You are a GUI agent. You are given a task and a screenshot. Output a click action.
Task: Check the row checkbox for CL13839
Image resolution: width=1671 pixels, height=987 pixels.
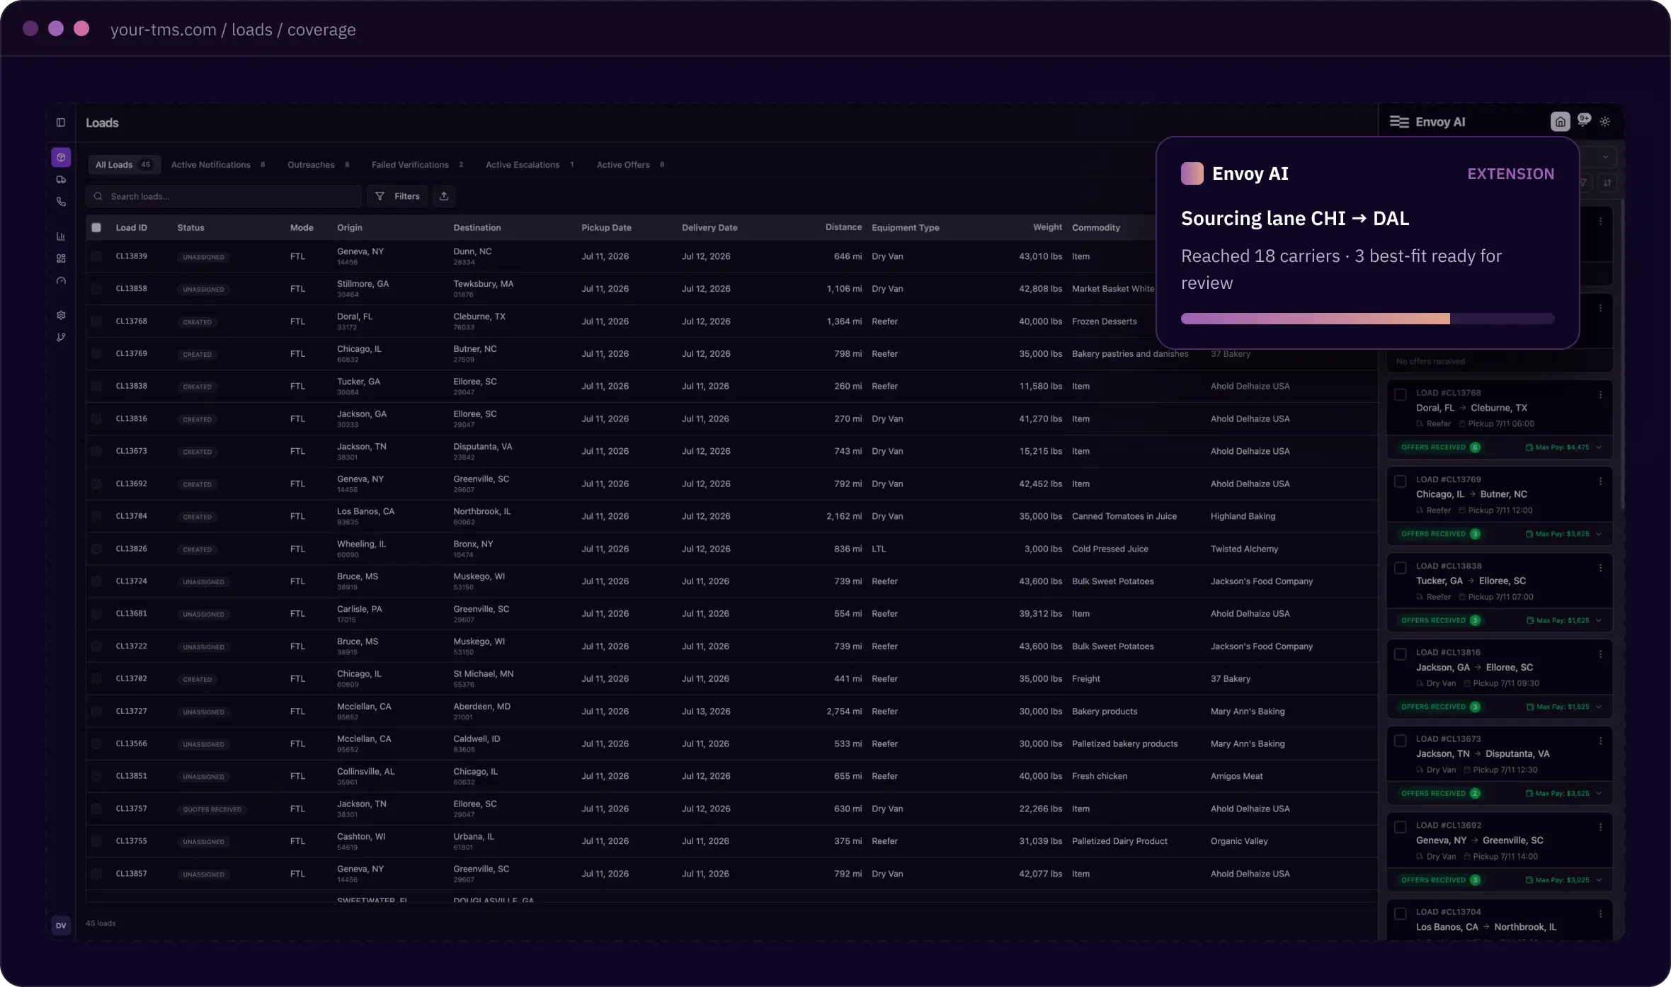tap(96, 256)
